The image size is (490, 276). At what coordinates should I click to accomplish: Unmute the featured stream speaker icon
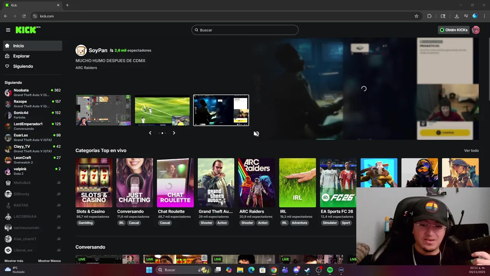256,133
